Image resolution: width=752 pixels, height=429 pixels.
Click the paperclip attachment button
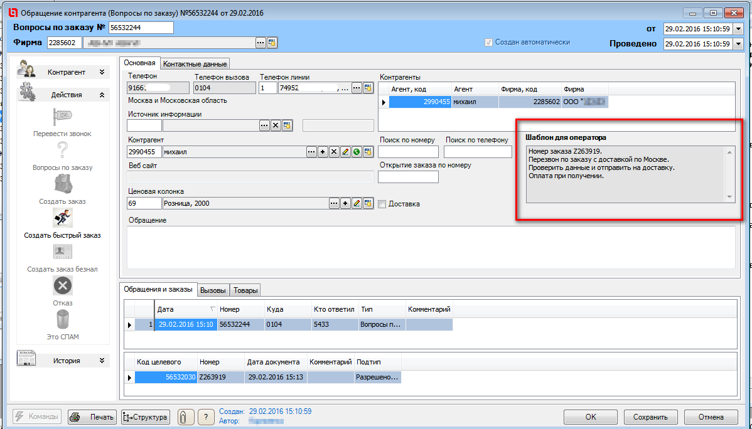coord(185,416)
